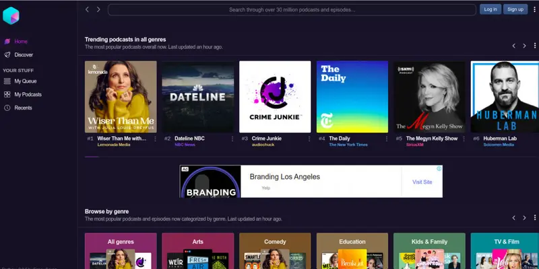Open Discover from the sidebar
The height and width of the screenshot is (269, 539).
pyautogui.click(x=24, y=54)
